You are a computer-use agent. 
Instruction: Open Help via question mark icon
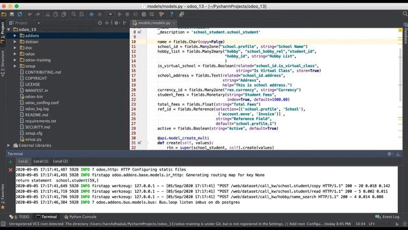point(171,14)
